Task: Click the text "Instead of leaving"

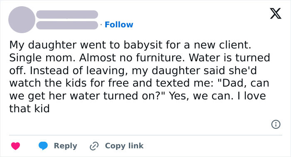Action: click(x=77, y=70)
